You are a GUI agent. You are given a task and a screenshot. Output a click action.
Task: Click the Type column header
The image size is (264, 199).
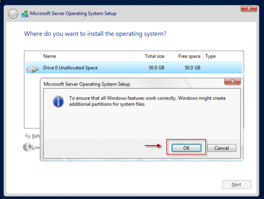222,56
